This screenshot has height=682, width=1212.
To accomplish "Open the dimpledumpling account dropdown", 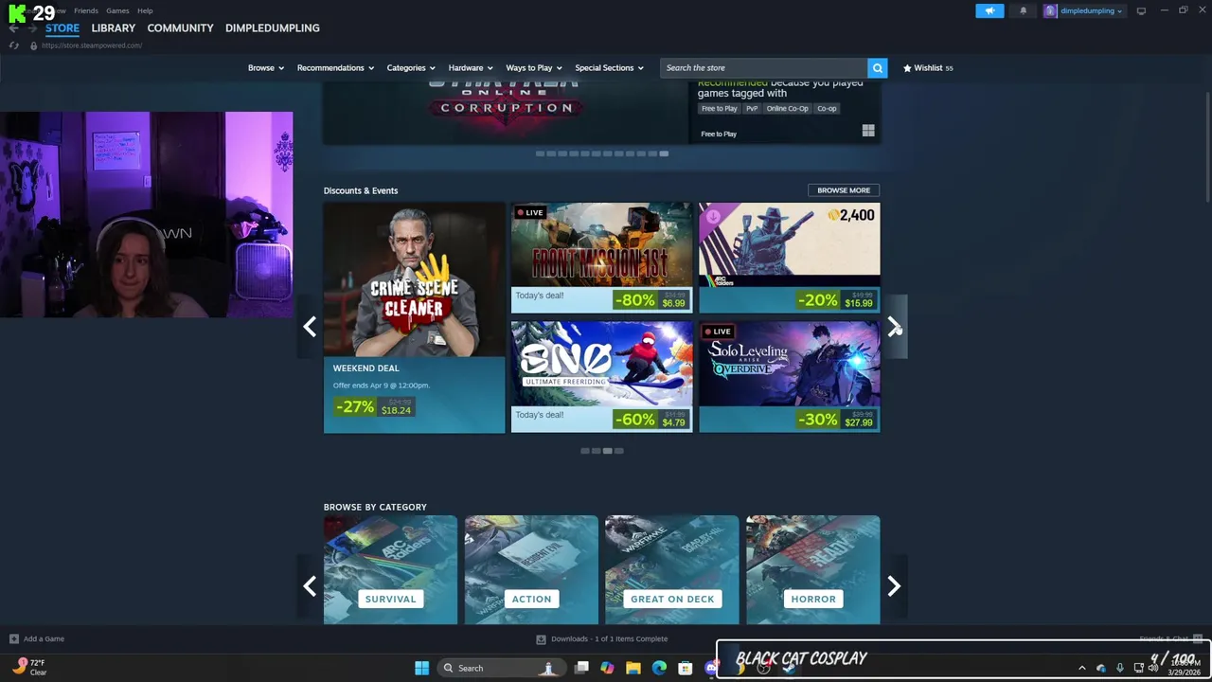I will coord(1084,10).
